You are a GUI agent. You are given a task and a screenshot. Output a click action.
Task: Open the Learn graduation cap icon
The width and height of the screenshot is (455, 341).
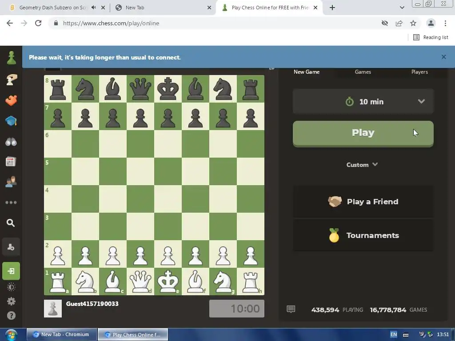(x=11, y=121)
